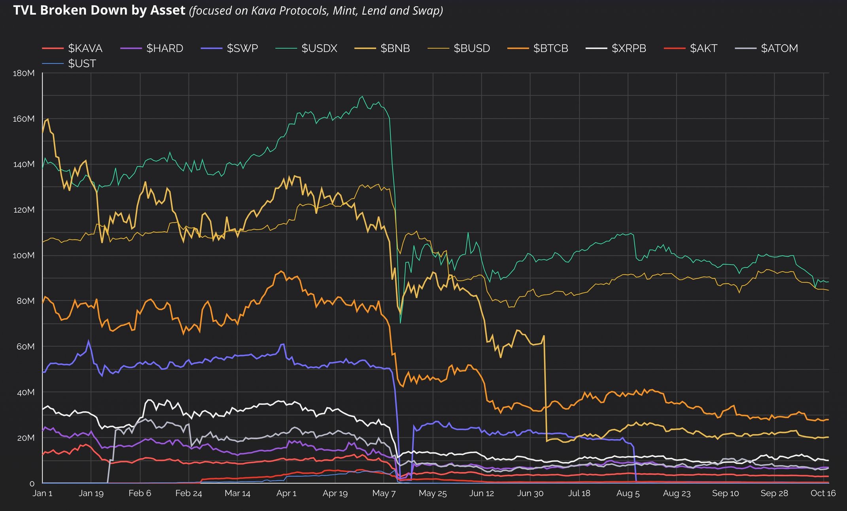Click the $USDX legend label

(x=319, y=48)
